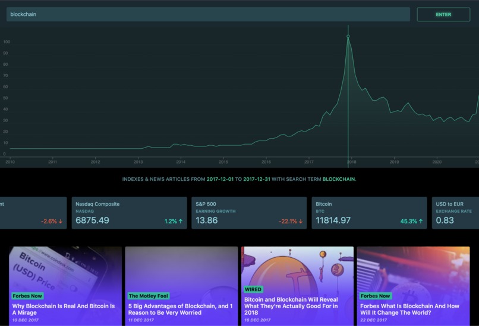Open article Forbes What Is Blockchain
The width and height of the screenshot is (479, 326).
point(413,286)
